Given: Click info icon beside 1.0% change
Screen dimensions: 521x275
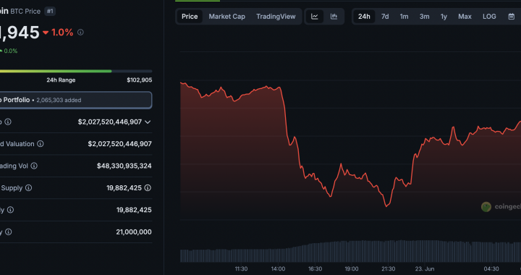Looking at the screenshot, I should (80, 33).
